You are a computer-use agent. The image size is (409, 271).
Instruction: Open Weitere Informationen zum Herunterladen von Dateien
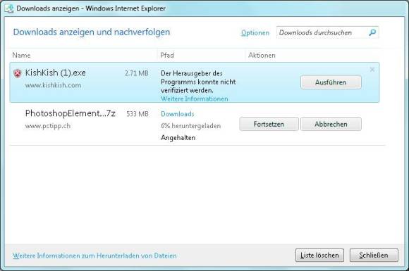click(94, 256)
